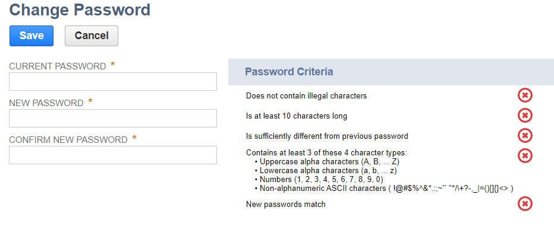Focus the Confirm New Password field

tap(113, 155)
